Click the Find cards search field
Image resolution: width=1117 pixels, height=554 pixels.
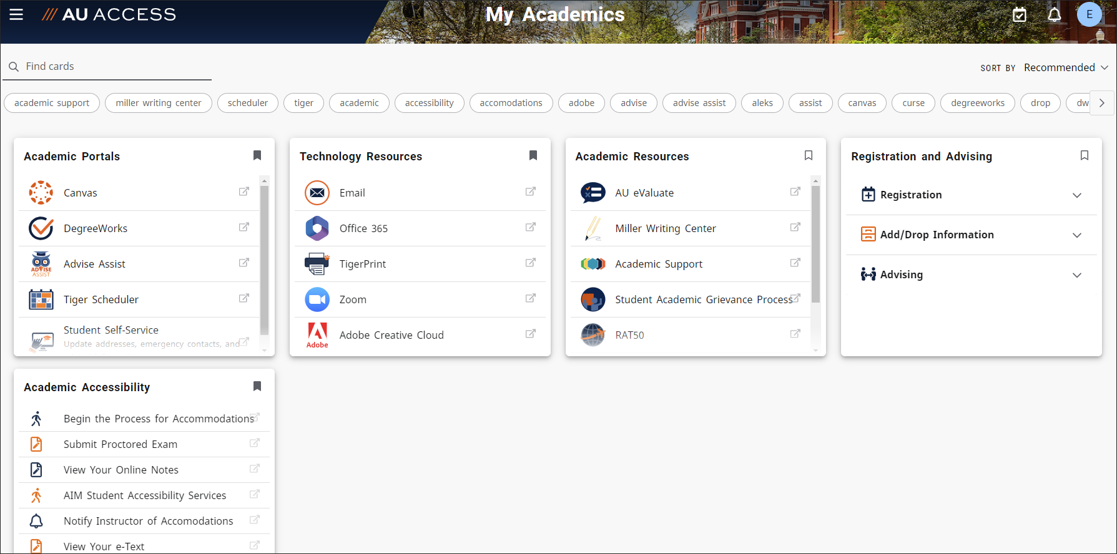click(x=107, y=66)
